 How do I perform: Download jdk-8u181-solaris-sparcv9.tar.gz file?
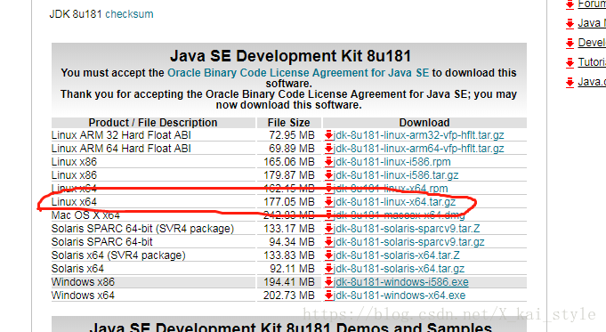click(x=409, y=242)
